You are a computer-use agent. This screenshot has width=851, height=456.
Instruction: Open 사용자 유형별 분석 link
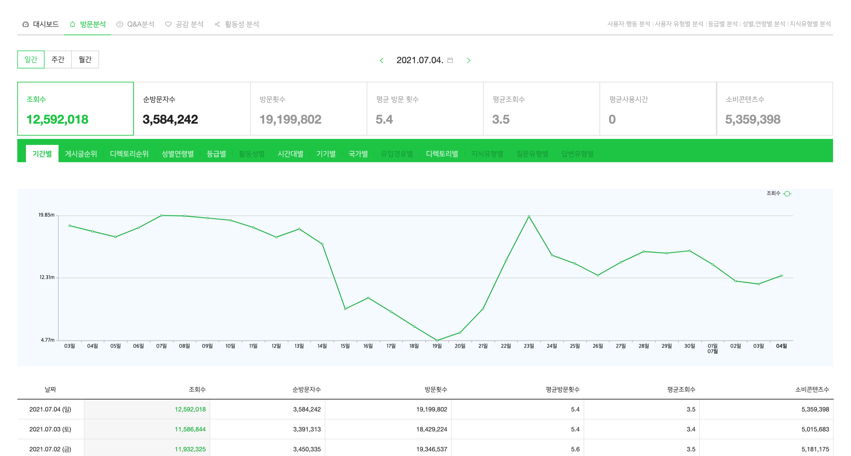(679, 24)
